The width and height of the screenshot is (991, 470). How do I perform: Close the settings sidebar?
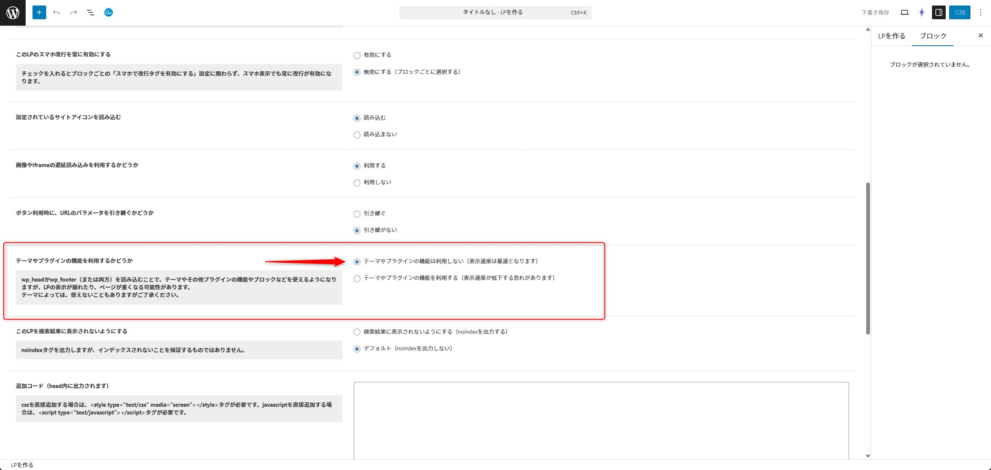pyautogui.click(x=981, y=35)
